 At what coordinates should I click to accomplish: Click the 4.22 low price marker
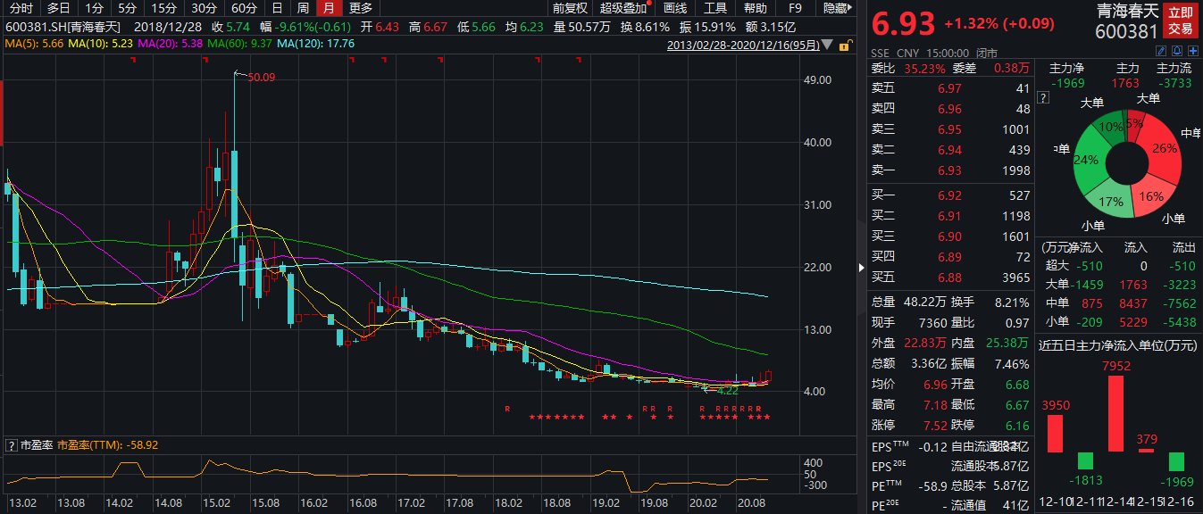click(728, 390)
